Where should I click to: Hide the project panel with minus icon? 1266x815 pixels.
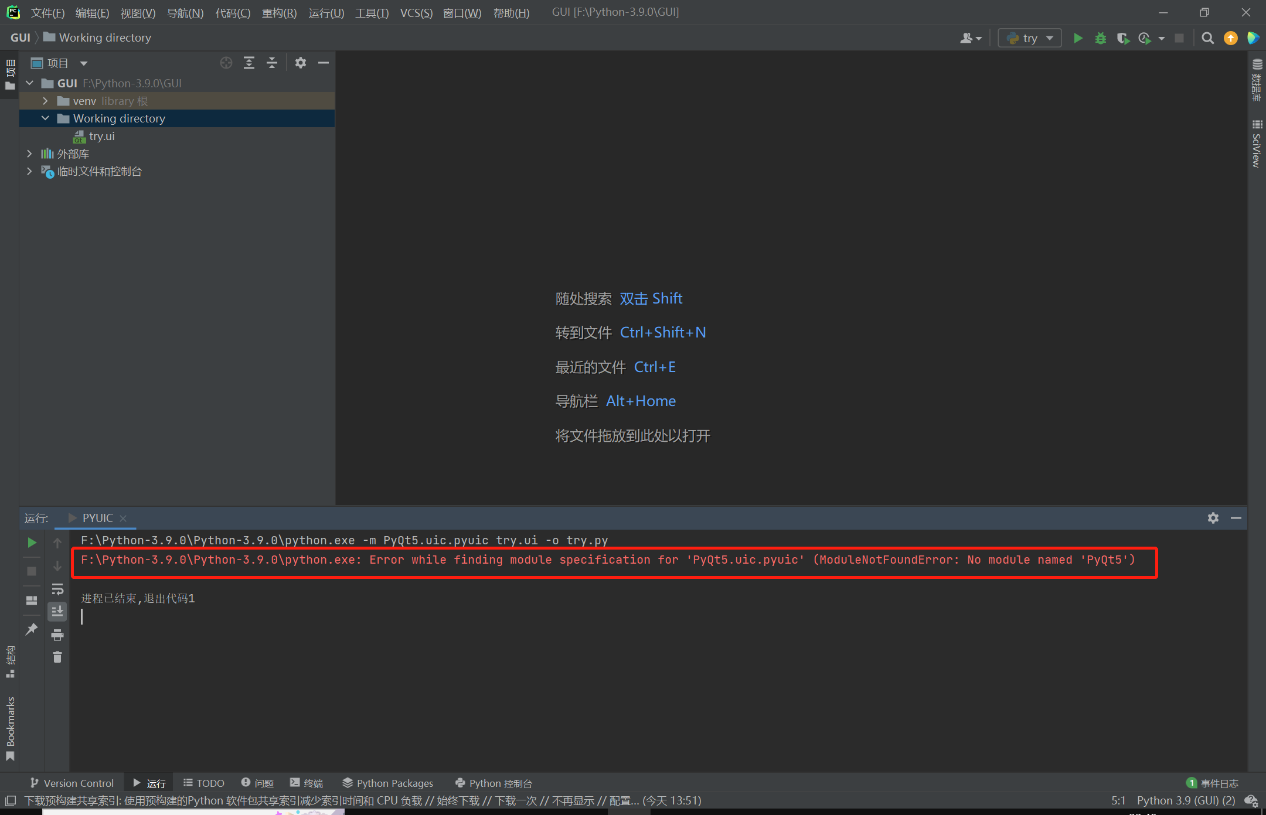point(324,63)
